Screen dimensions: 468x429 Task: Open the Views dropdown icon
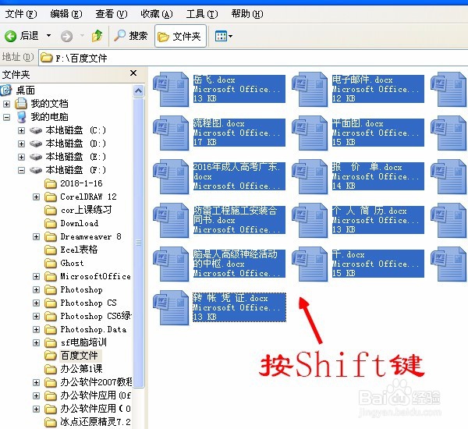(x=224, y=37)
